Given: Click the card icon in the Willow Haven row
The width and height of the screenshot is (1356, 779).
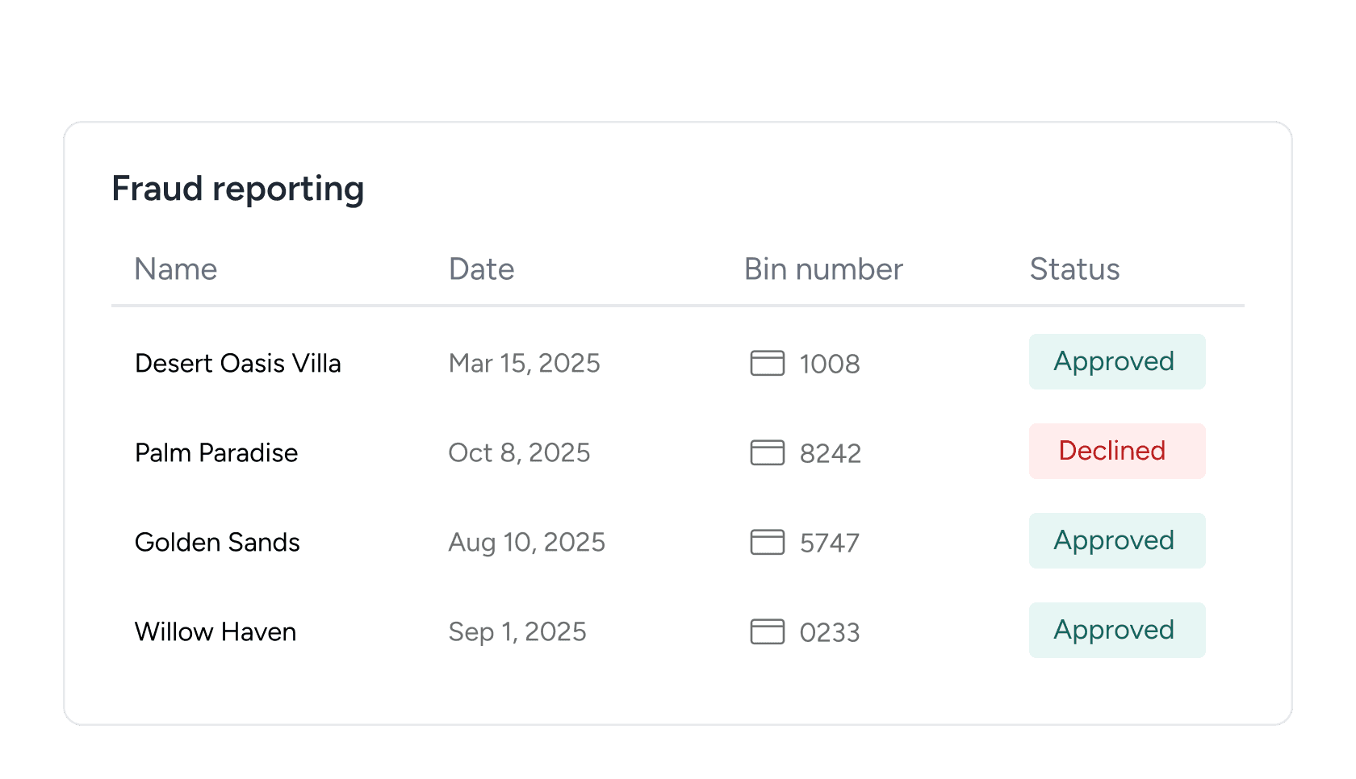Looking at the screenshot, I should 767,632.
